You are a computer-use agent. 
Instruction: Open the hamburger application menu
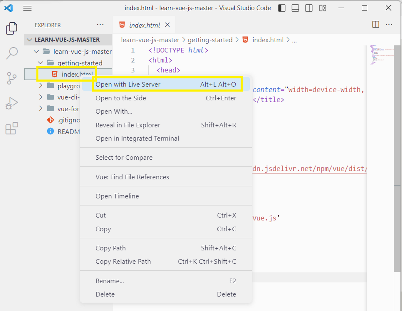click(27, 8)
